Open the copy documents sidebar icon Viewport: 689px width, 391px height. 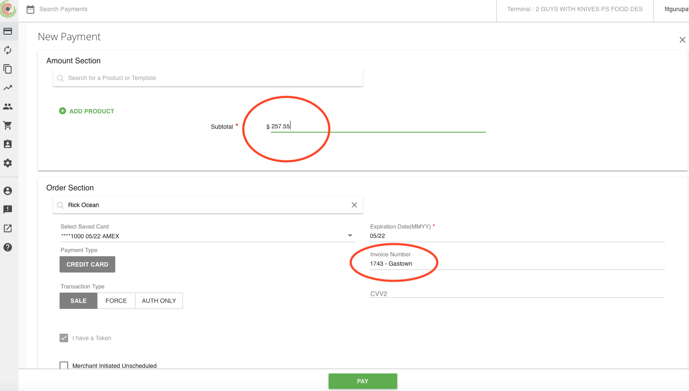coord(8,69)
